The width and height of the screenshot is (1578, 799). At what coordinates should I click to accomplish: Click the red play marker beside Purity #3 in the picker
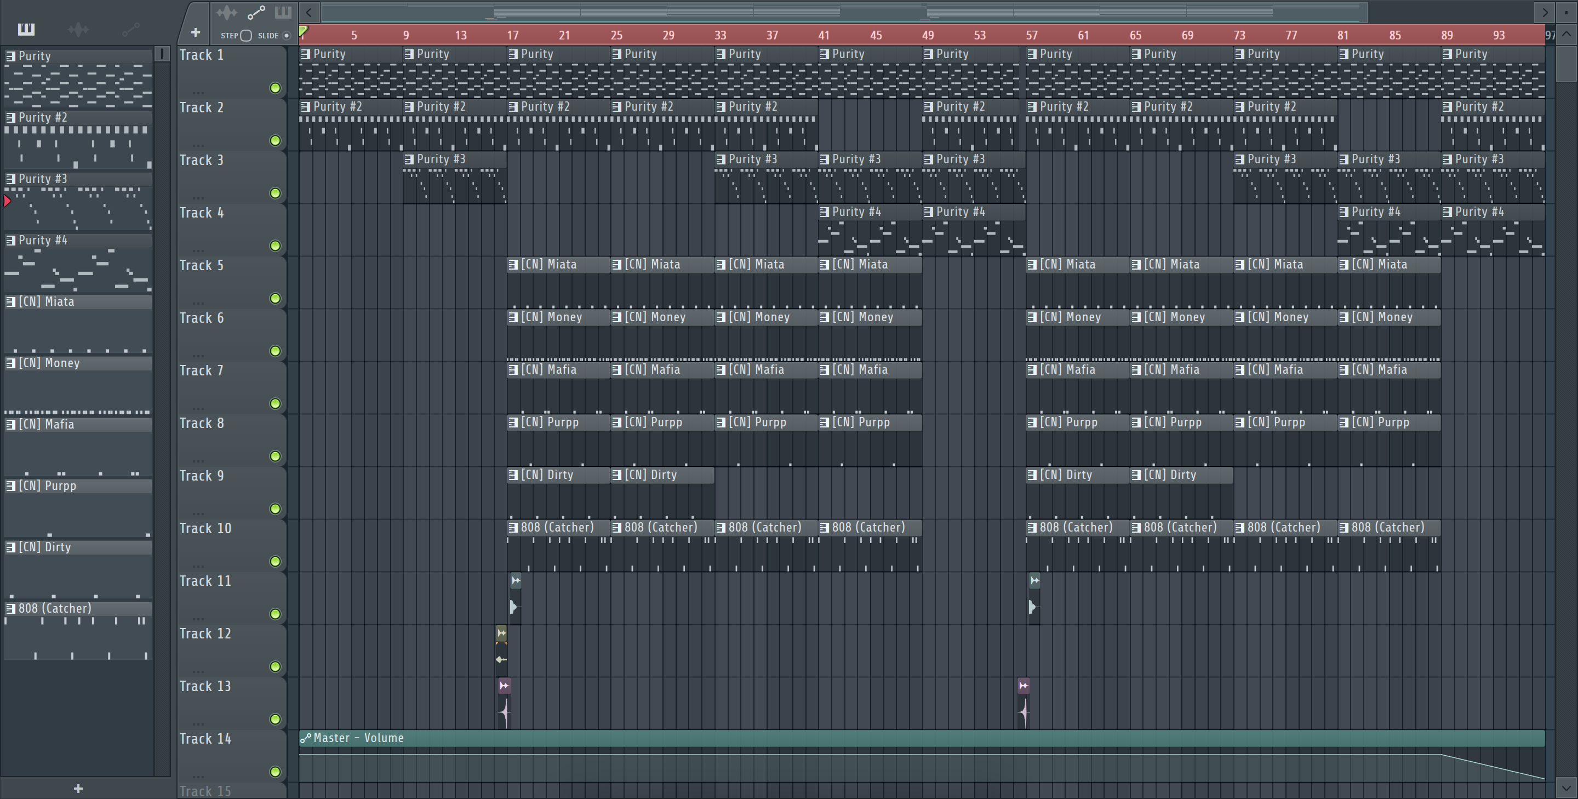7,201
